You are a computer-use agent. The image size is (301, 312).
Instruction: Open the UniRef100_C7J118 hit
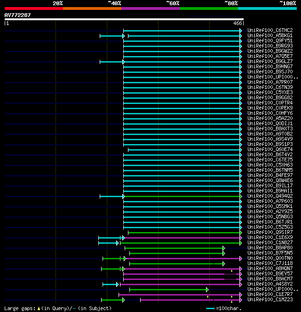(x=270, y=263)
